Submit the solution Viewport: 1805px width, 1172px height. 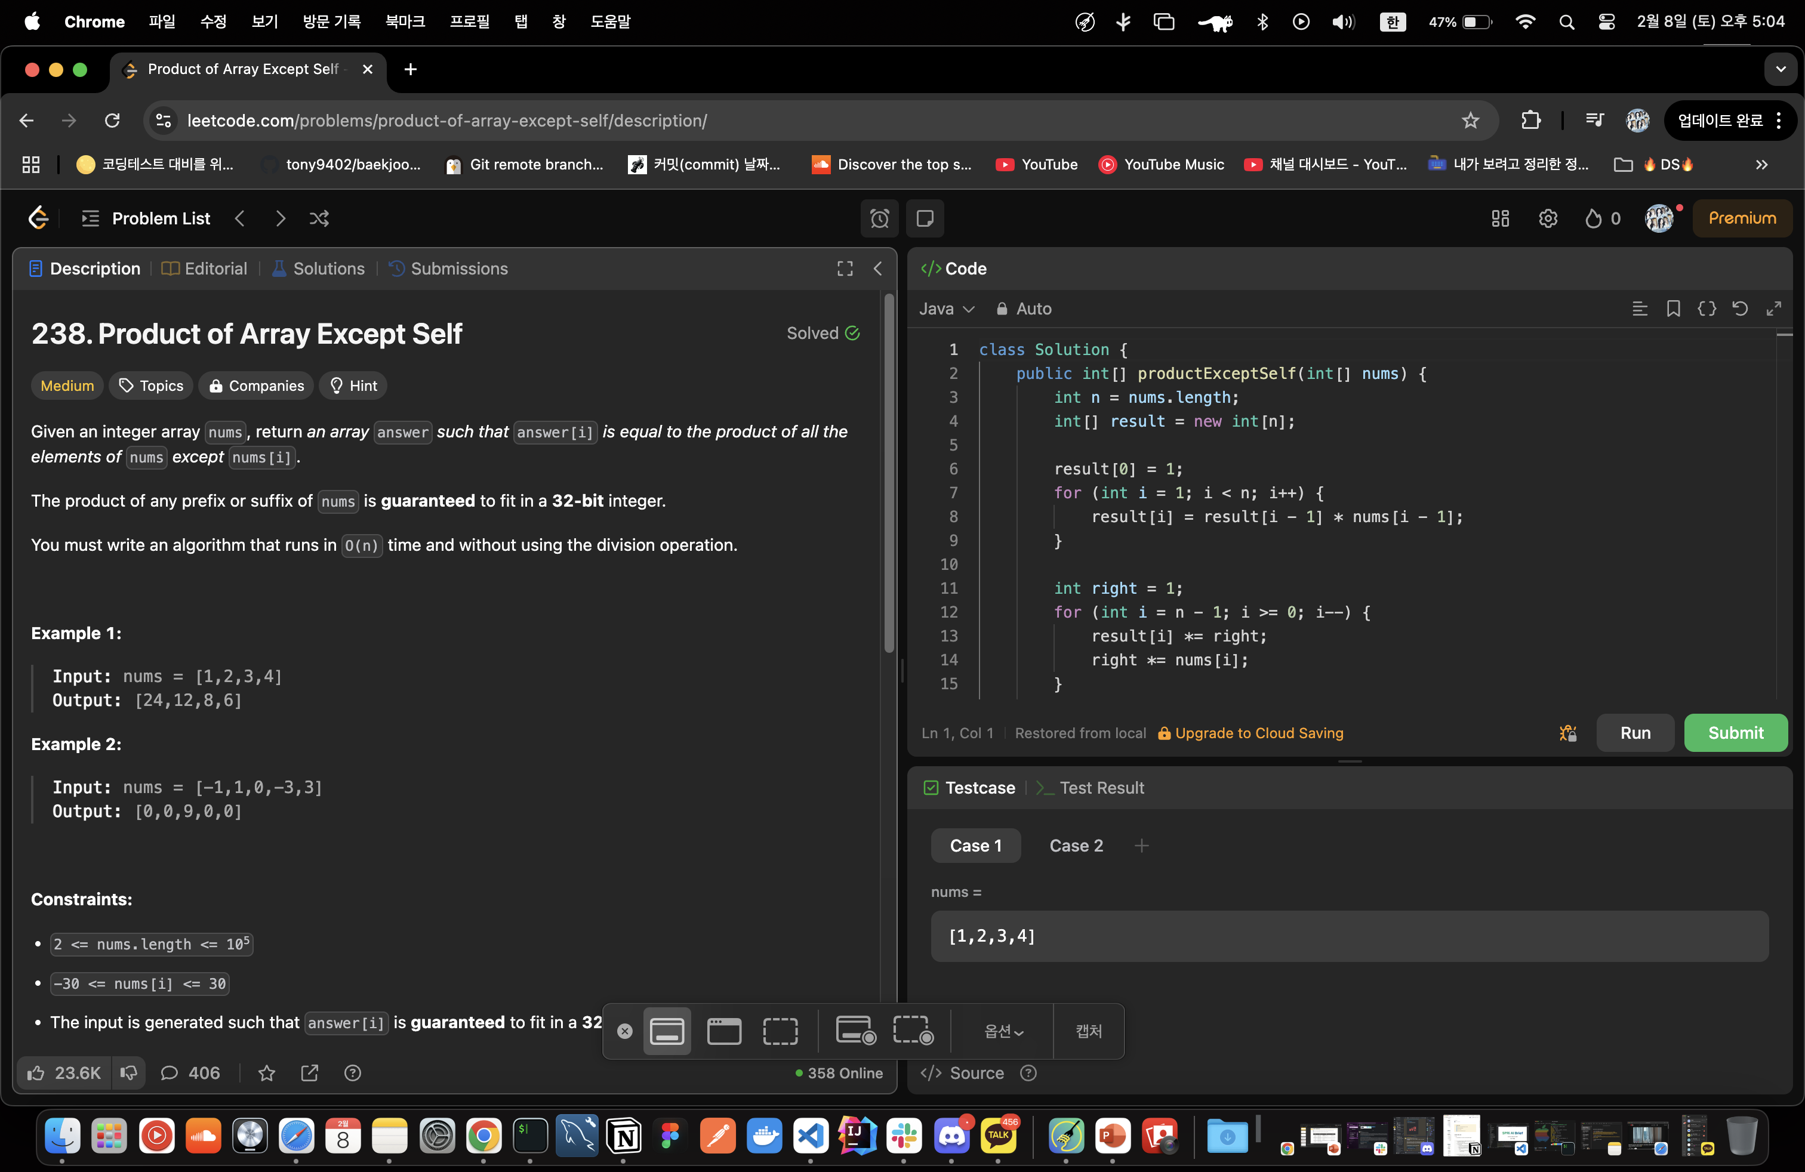tap(1735, 732)
